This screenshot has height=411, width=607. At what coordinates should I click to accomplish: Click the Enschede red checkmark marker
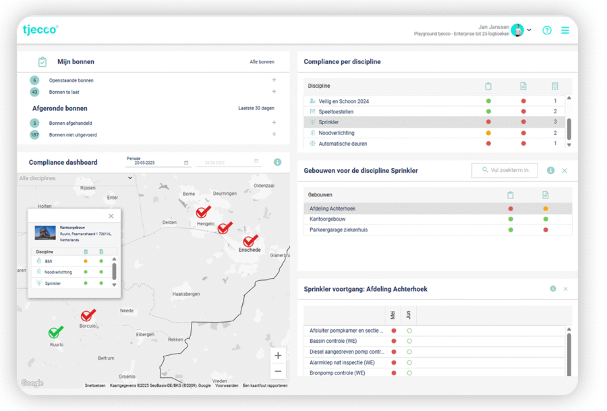point(250,240)
